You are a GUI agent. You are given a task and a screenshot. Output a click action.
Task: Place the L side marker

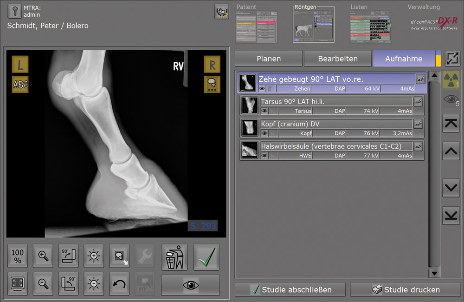point(20,65)
